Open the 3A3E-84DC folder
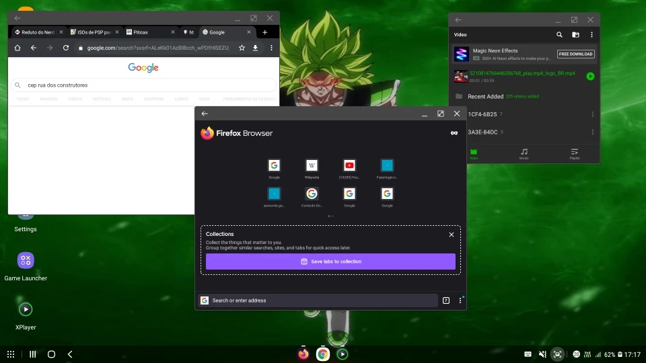 (x=482, y=132)
